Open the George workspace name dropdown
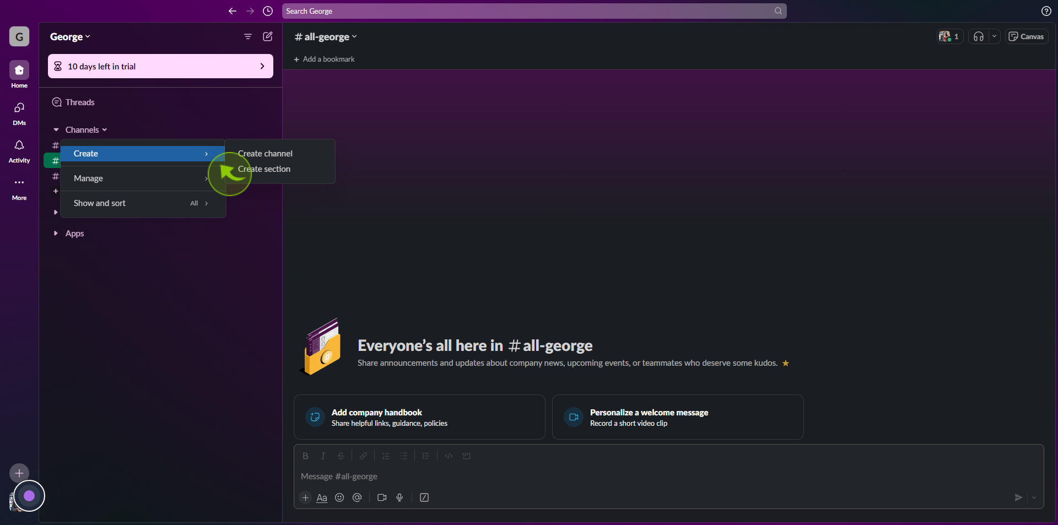1058x525 pixels. coord(70,37)
